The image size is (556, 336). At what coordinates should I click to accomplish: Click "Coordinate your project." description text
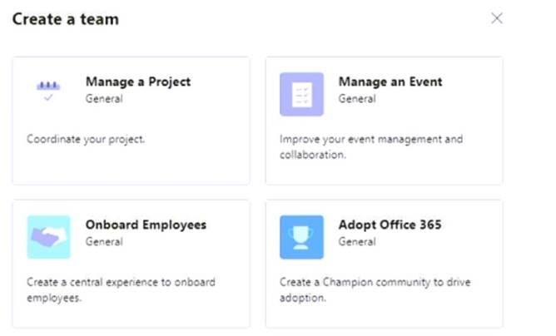(x=86, y=139)
